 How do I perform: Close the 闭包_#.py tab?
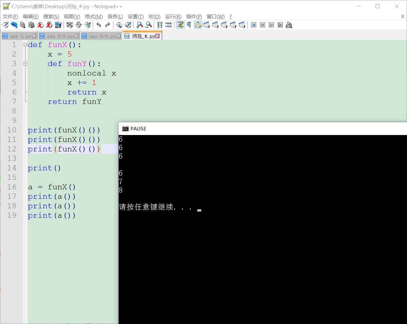pos(158,36)
